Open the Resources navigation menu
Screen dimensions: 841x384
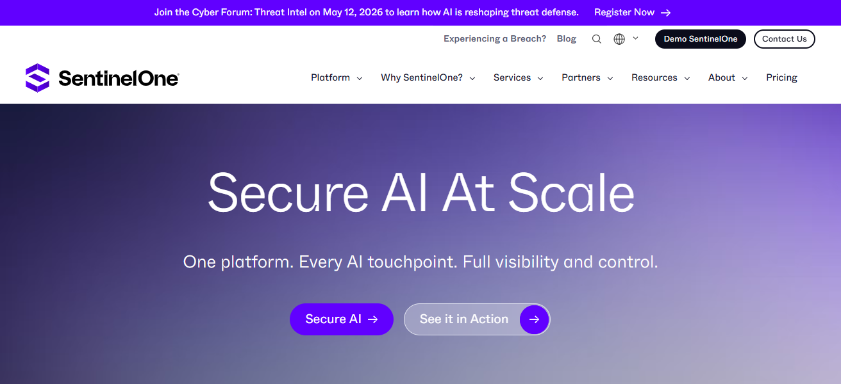tap(655, 77)
